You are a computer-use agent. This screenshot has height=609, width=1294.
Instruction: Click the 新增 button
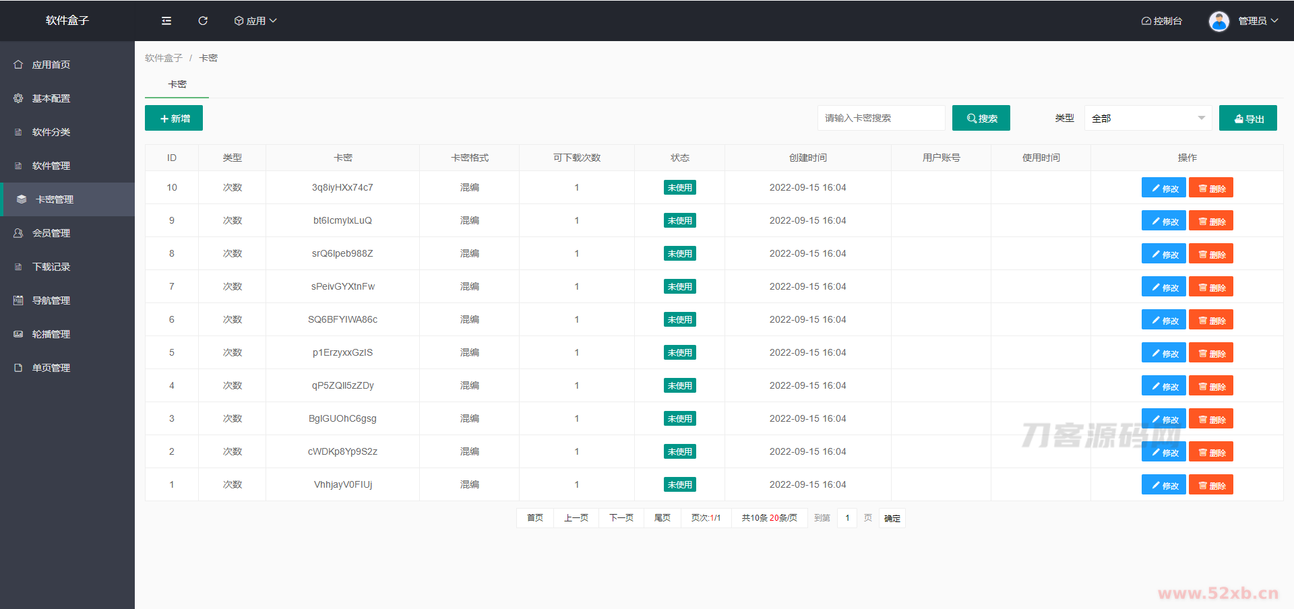(174, 118)
